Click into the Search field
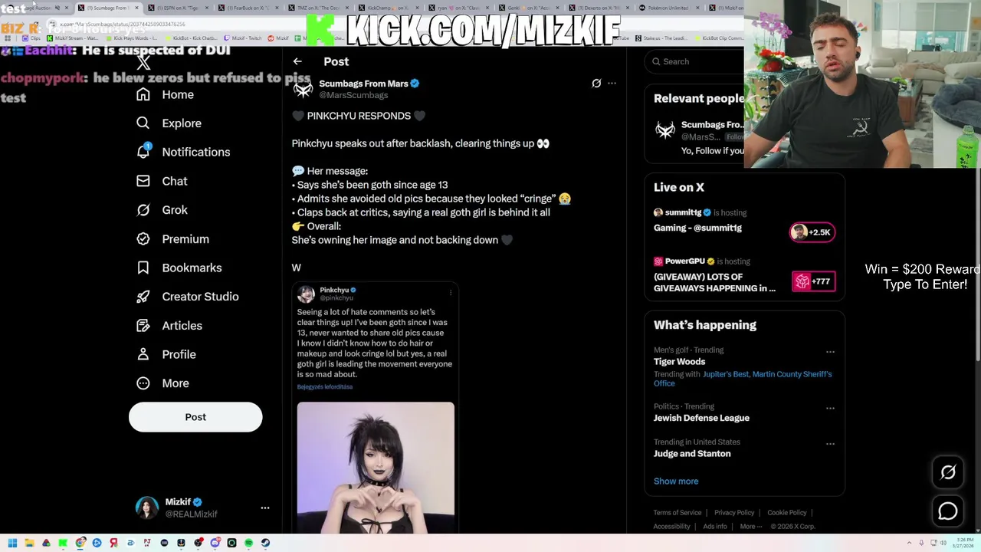The height and width of the screenshot is (552, 981). pyautogui.click(x=696, y=61)
